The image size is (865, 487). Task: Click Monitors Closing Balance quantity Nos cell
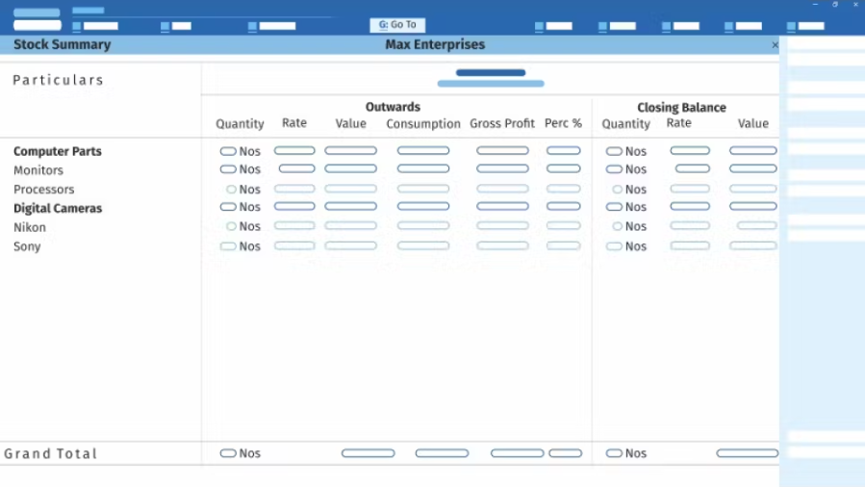point(626,169)
